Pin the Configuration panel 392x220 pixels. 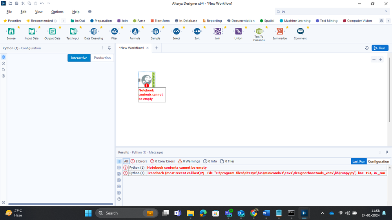coord(109,48)
